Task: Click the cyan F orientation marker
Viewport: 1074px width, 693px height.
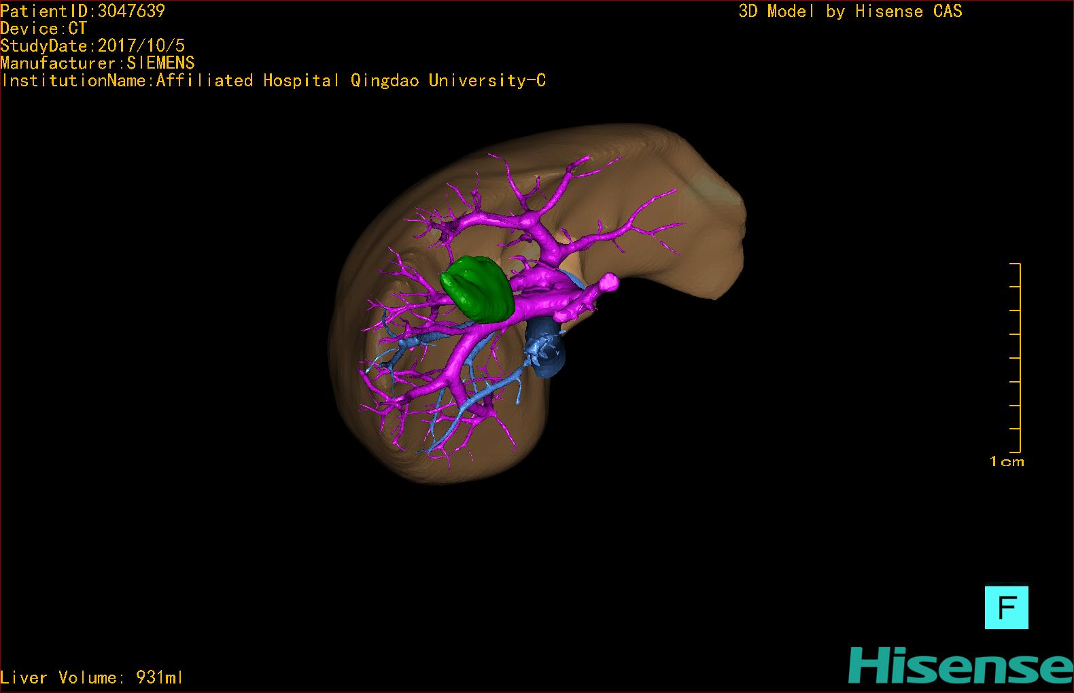Action: 1006,607
